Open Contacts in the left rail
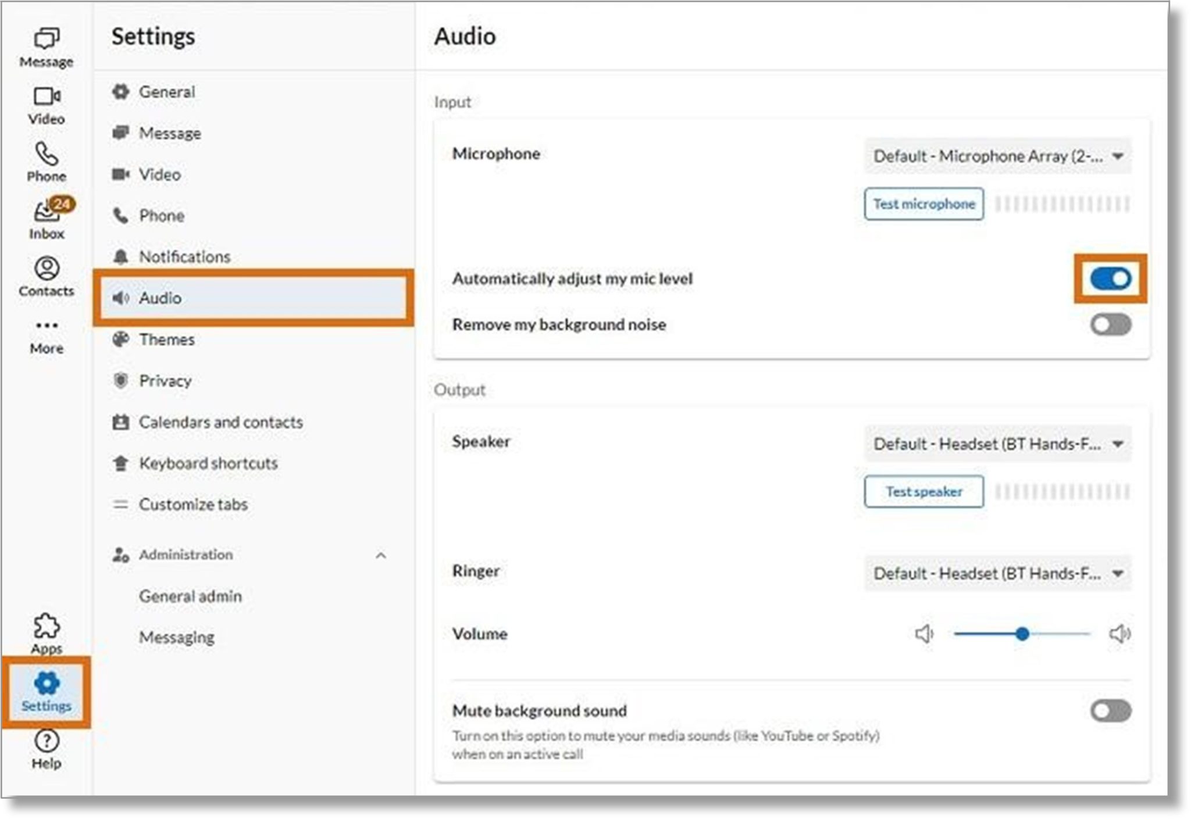 point(47,277)
